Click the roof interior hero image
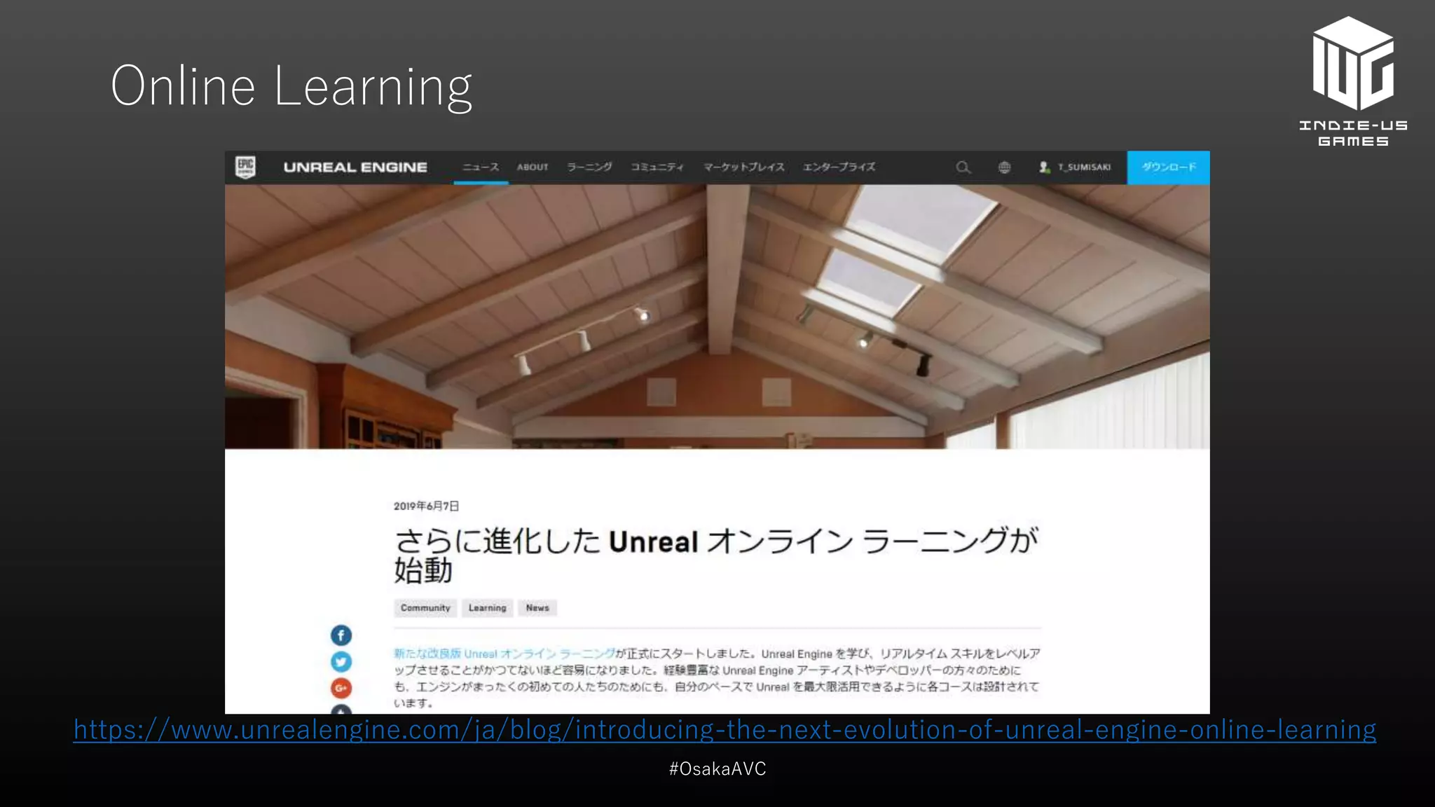This screenshot has width=1435, height=807. [x=717, y=317]
